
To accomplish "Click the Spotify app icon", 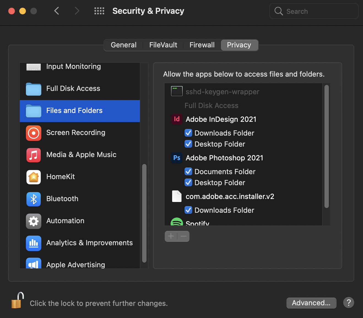I will point(177,222).
